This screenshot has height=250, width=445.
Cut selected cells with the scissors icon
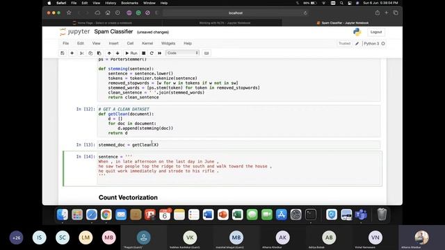82,53
